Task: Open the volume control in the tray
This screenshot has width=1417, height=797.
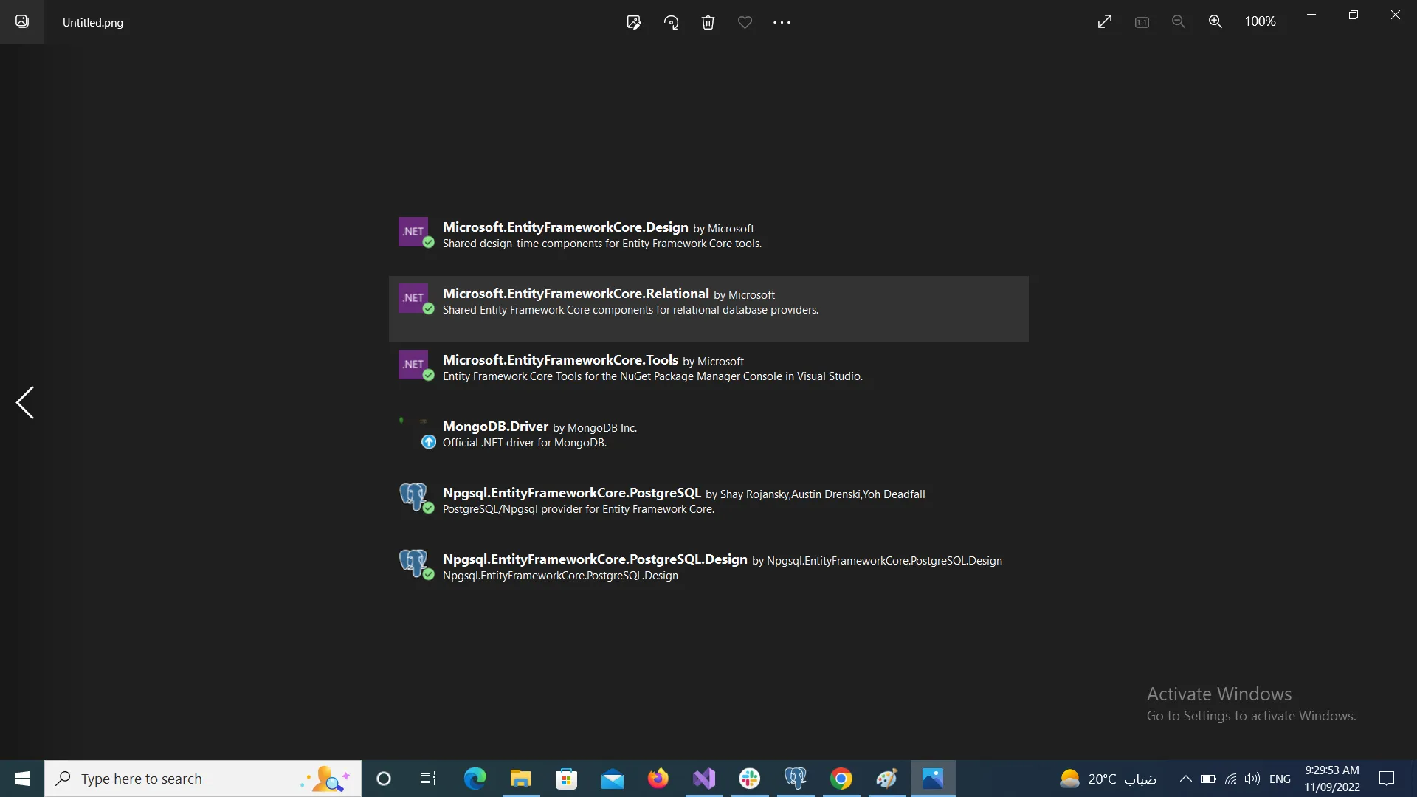Action: coord(1252,779)
